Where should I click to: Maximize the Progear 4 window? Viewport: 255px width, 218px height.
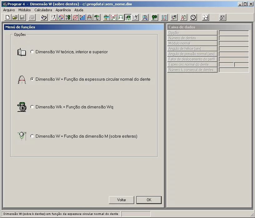coord(246,4)
